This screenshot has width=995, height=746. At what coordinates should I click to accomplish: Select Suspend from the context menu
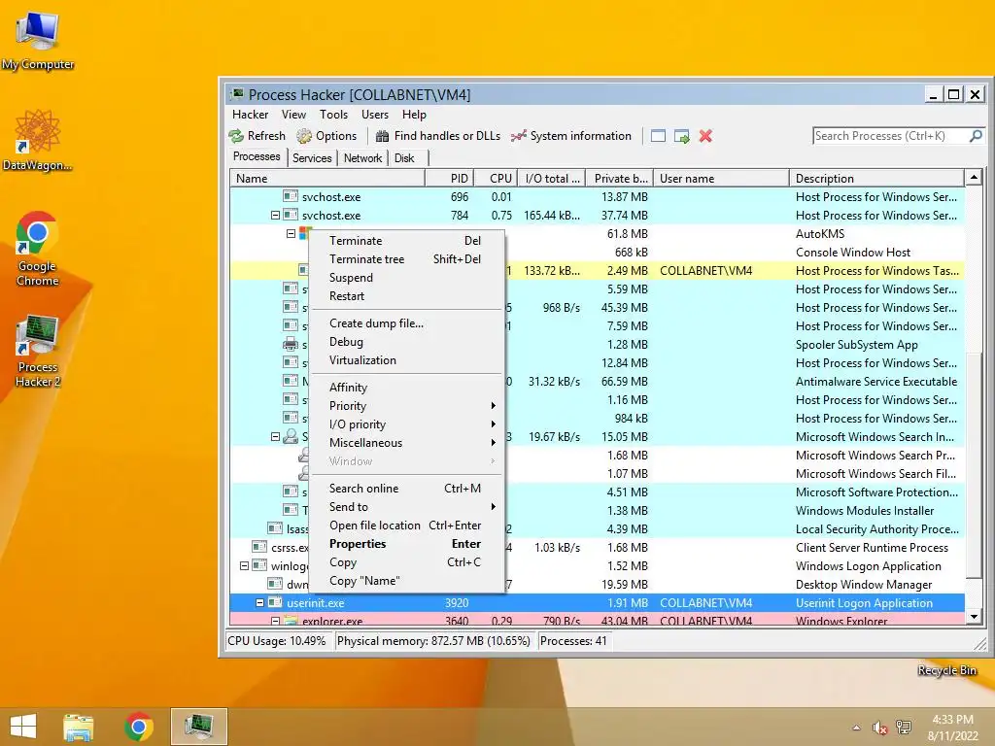[406, 277]
